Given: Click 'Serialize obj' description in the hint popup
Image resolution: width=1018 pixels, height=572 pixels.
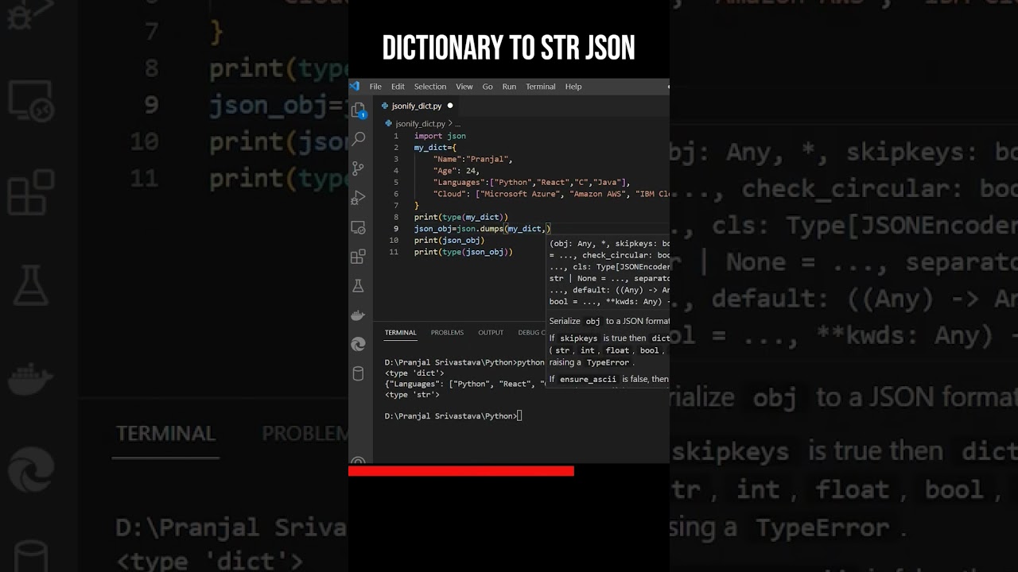Looking at the screenshot, I should (x=609, y=321).
